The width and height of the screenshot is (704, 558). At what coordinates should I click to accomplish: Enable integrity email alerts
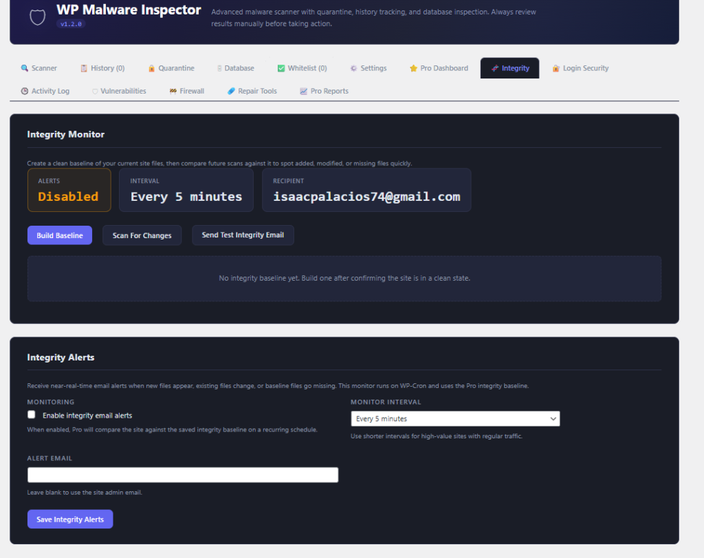click(31, 414)
